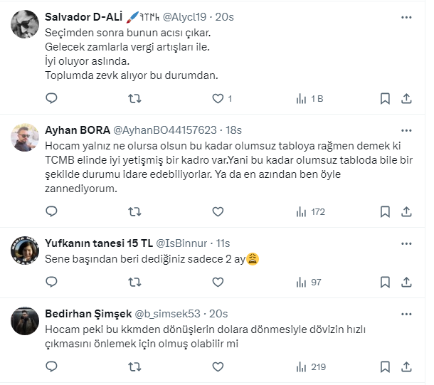This screenshot has height=385, width=434.
Task: Retweet Salvador D-ALİ's post
Action: (134, 99)
